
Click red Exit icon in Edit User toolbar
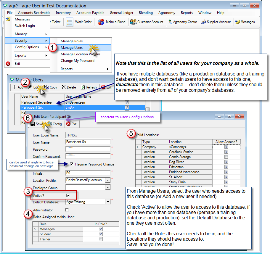point(68,124)
